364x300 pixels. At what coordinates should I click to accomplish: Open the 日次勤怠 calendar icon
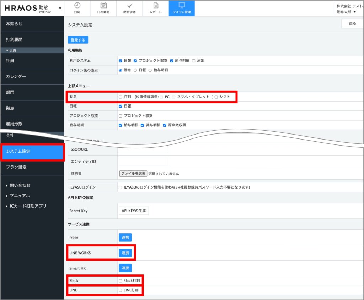(x=103, y=6)
